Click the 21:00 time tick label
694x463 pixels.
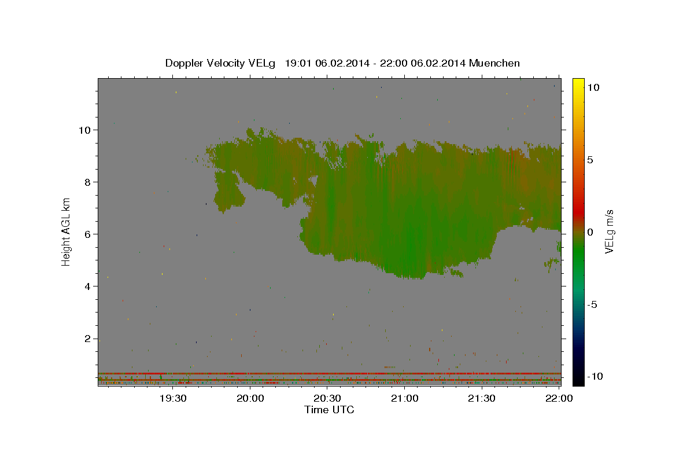click(x=405, y=398)
